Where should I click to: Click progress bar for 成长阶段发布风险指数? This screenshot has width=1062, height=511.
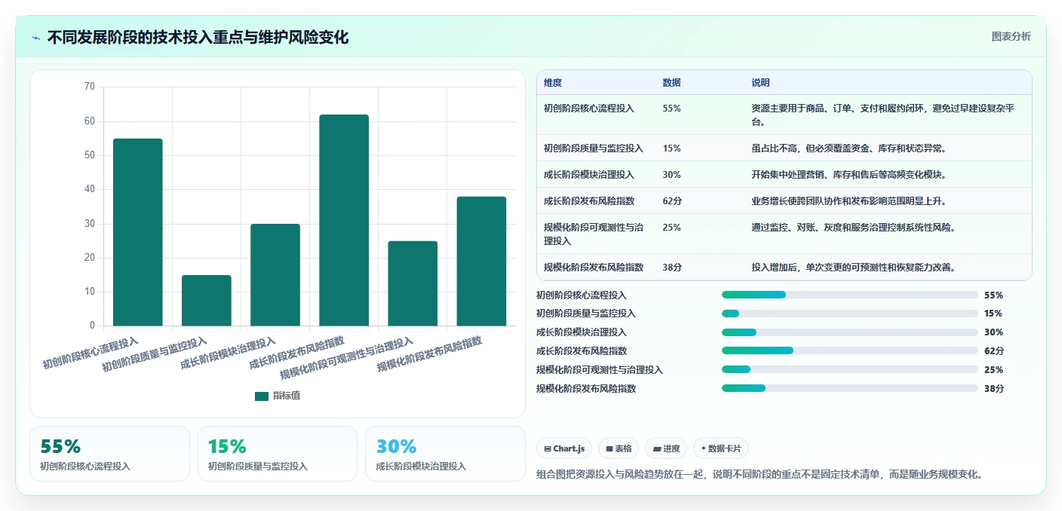pos(849,350)
